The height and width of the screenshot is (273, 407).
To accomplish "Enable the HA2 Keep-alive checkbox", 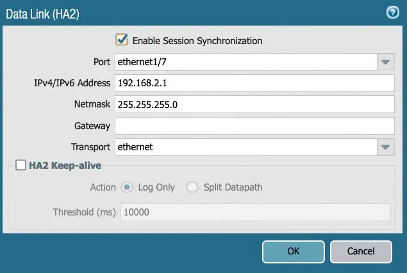I will [21, 166].
